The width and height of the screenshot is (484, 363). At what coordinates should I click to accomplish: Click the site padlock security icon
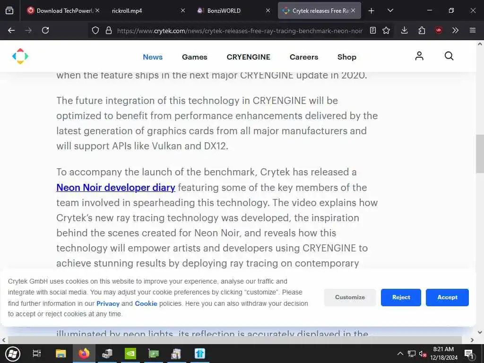(x=108, y=30)
